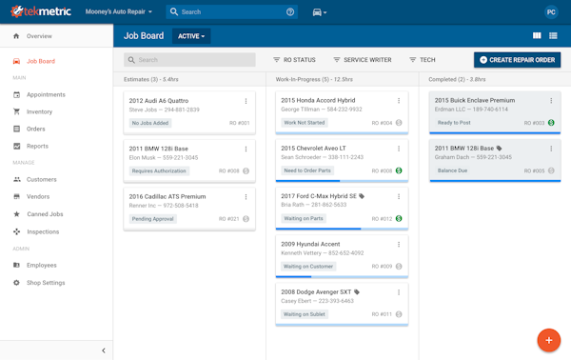Click gray payment icon on RO #021
The image size is (571, 360).
246,219
